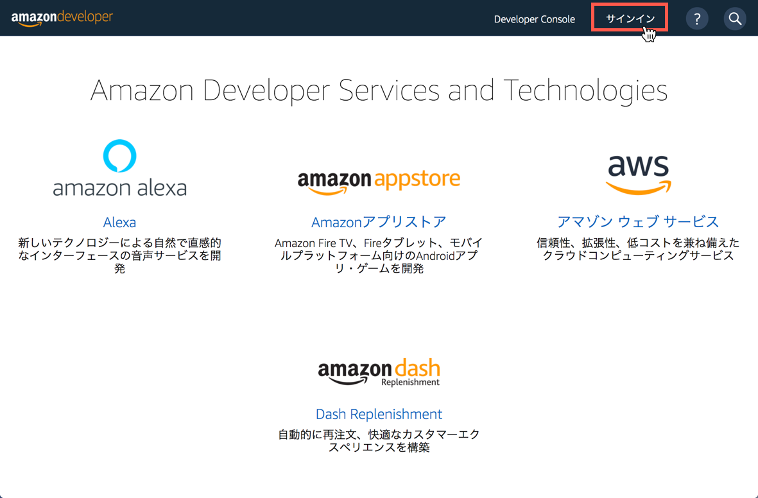This screenshot has height=498, width=758.
Task: Click the blue Alexa ring icon
Action: coord(120,156)
